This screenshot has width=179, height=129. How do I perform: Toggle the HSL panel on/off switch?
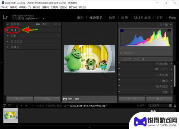click(119, 69)
